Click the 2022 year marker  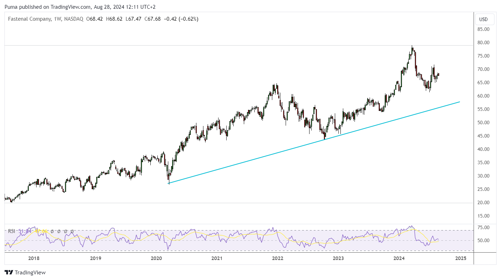(x=278, y=258)
